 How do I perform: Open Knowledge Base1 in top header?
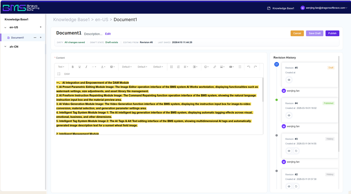tap(281, 8)
